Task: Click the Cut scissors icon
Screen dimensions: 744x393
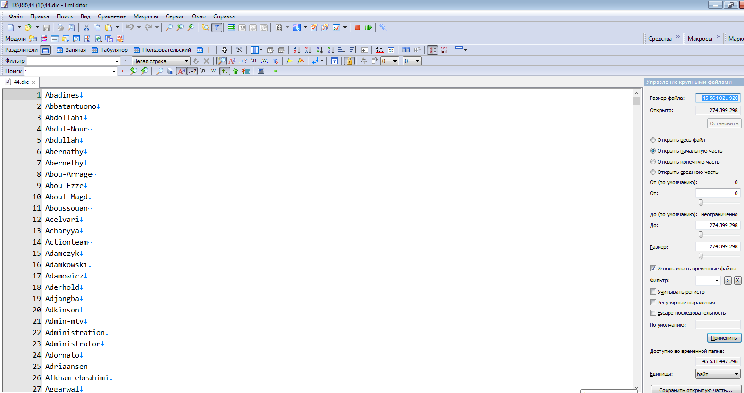Action: point(86,27)
